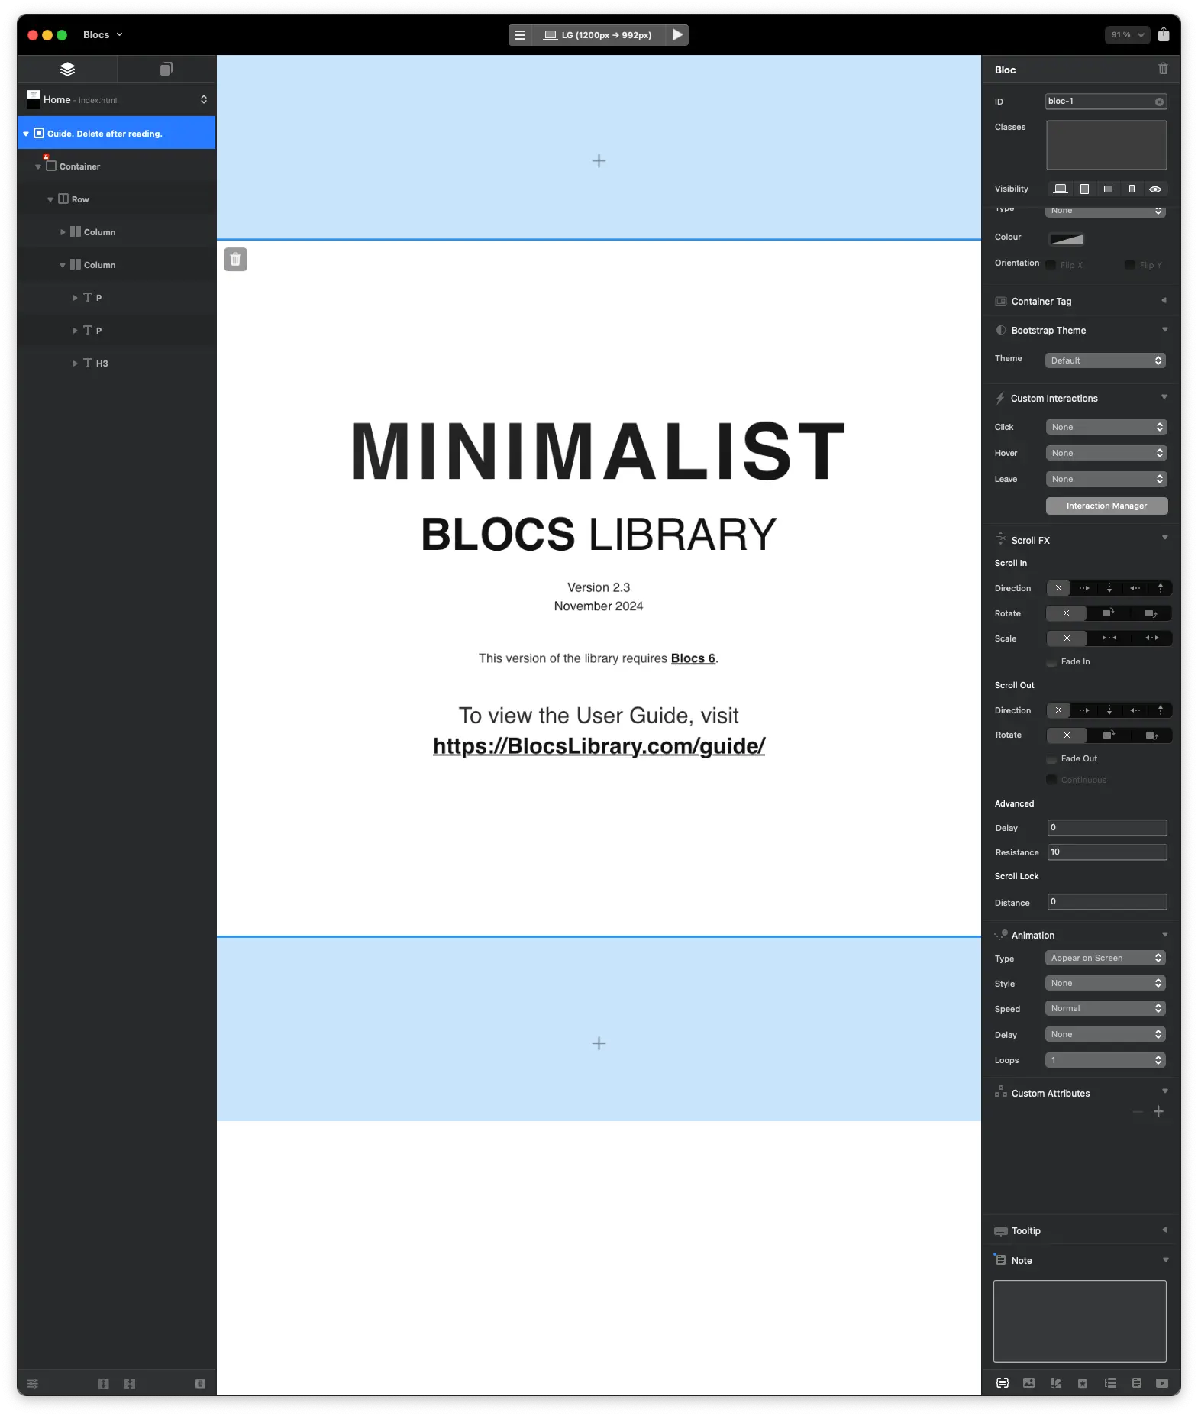The width and height of the screenshot is (1198, 1416).
Task: Open the Click interaction dropdown
Action: click(1106, 428)
